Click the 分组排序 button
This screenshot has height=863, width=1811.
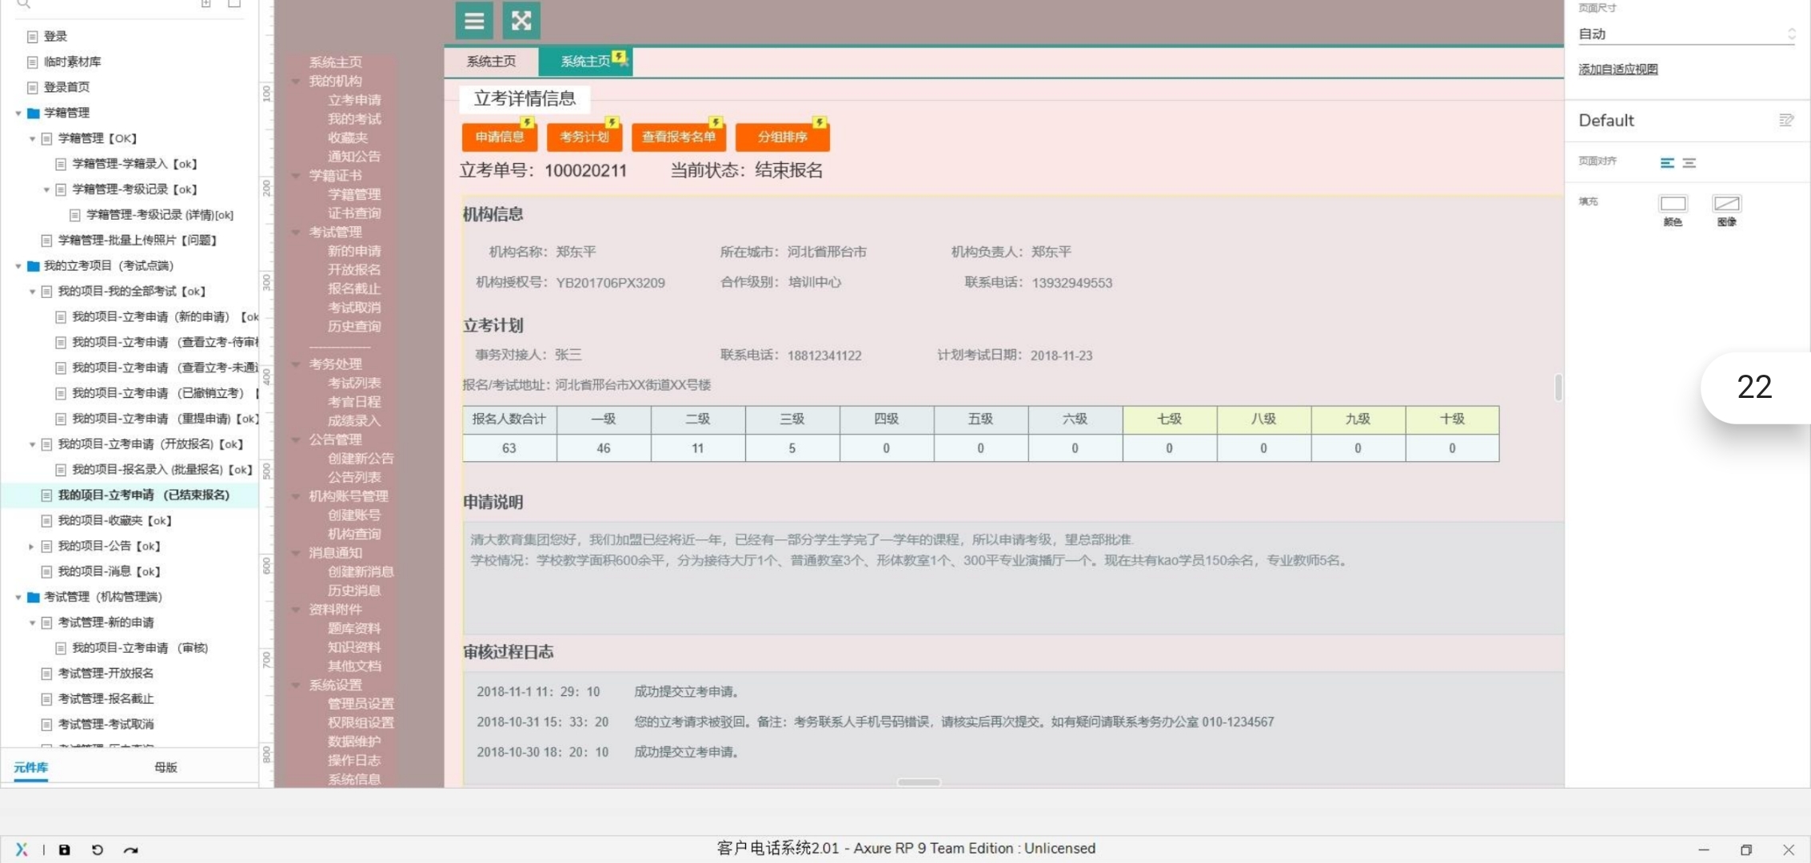[783, 137]
